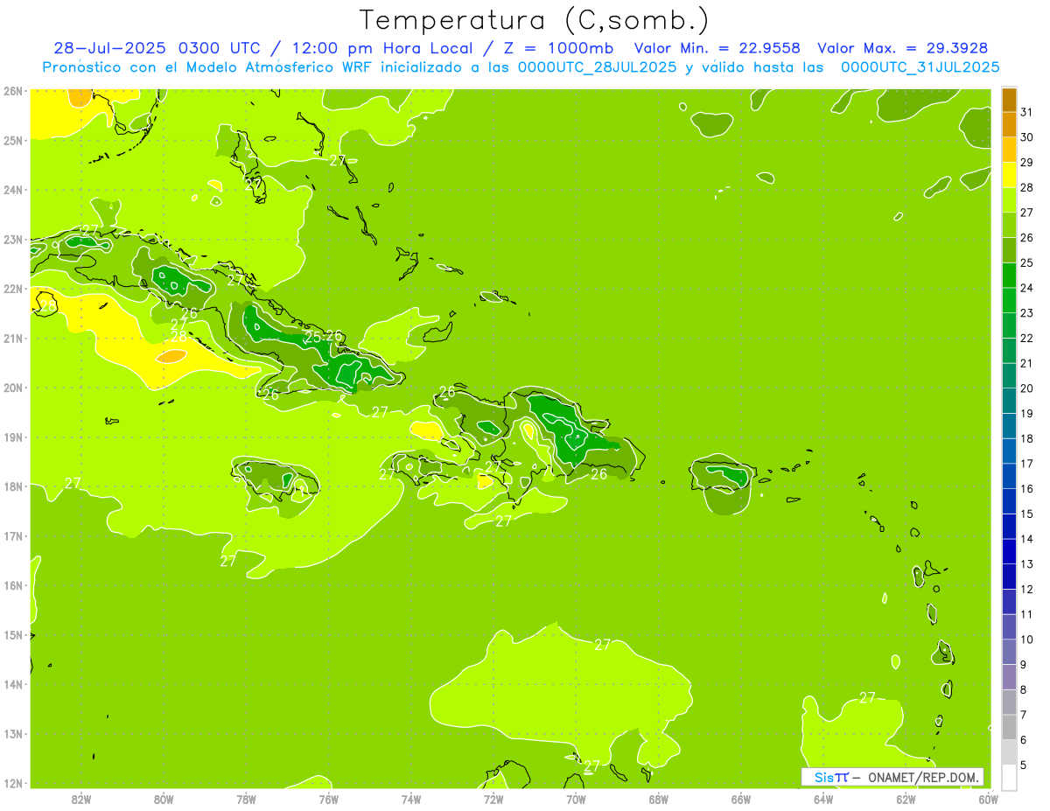Click the purple colorbar swatch between 9 and 10

point(1010,652)
